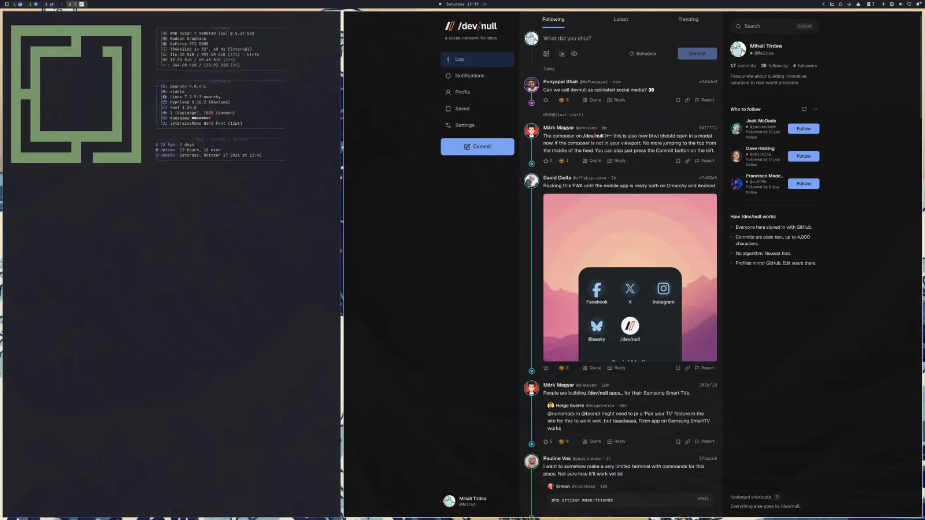The width and height of the screenshot is (925, 520).
Task: Switch to the Latest feed tab
Action: pyautogui.click(x=620, y=19)
